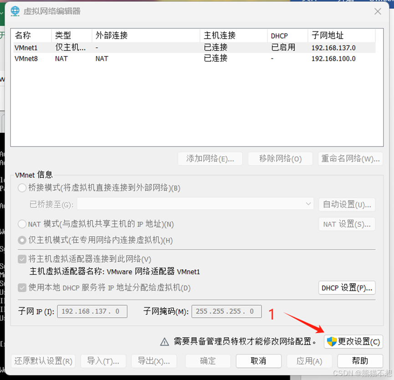Select the 桥接模式 radio button
Viewport: 394px width, 380px height.
(x=22, y=188)
